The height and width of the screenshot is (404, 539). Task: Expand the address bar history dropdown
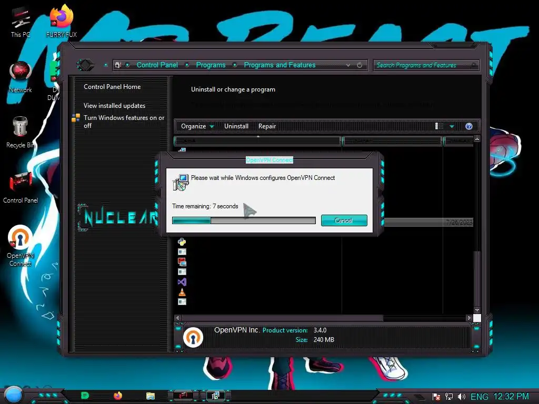pos(348,65)
